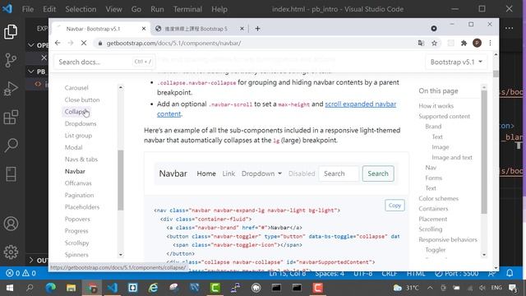Open File menu in VS Code
The width and height of the screenshot is (526, 296).
point(27,9)
